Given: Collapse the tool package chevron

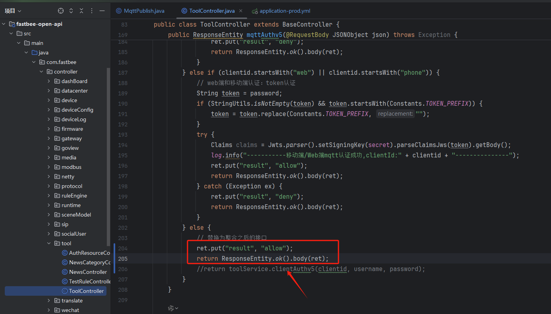Looking at the screenshot, I should 49,243.
